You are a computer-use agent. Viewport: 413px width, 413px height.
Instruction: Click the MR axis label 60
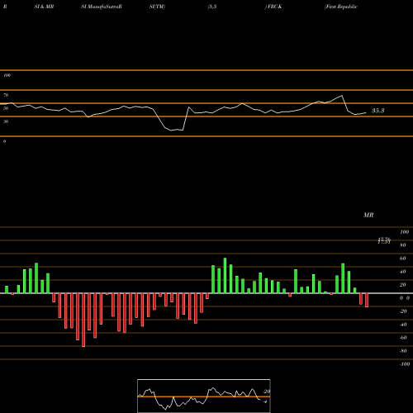pos(402,259)
